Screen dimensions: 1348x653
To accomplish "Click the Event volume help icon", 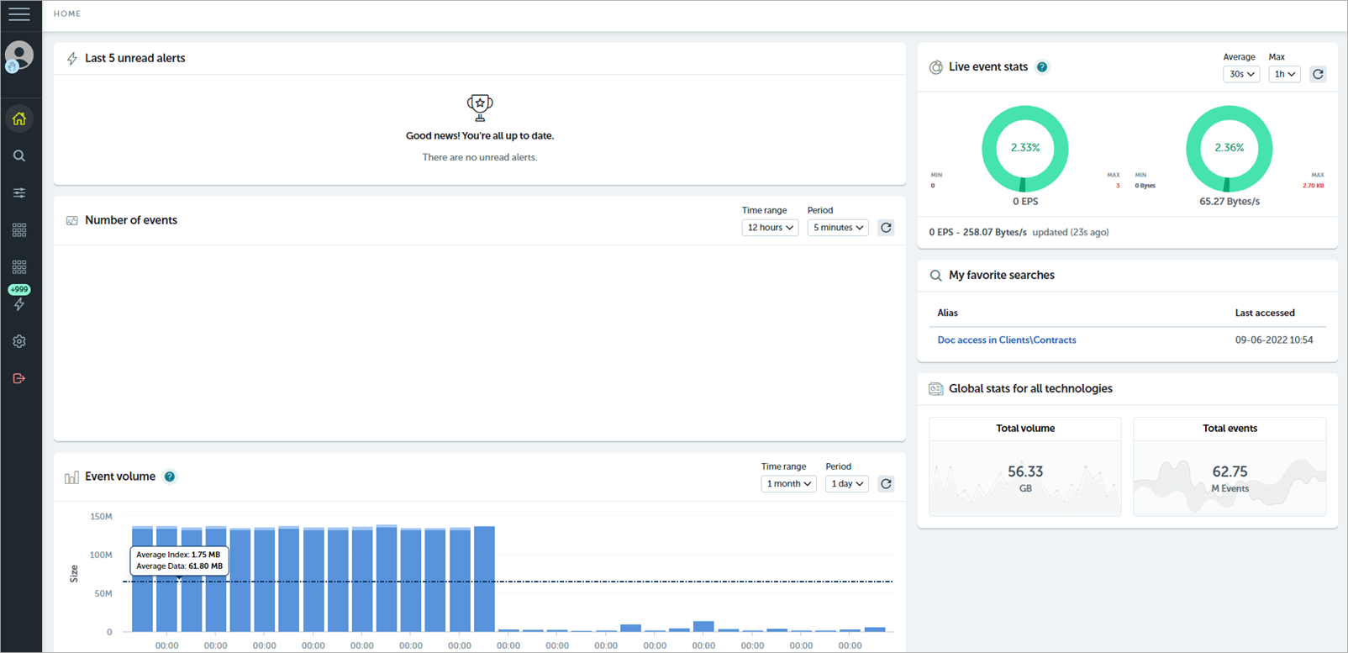I will click(170, 477).
